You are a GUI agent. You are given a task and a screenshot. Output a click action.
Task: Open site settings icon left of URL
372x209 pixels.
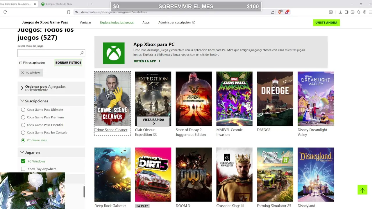pyautogui.click(x=76, y=12)
